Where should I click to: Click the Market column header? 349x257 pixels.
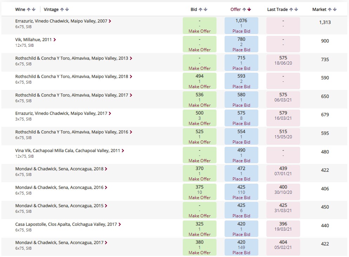pyautogui.click(x=319, y=9)
